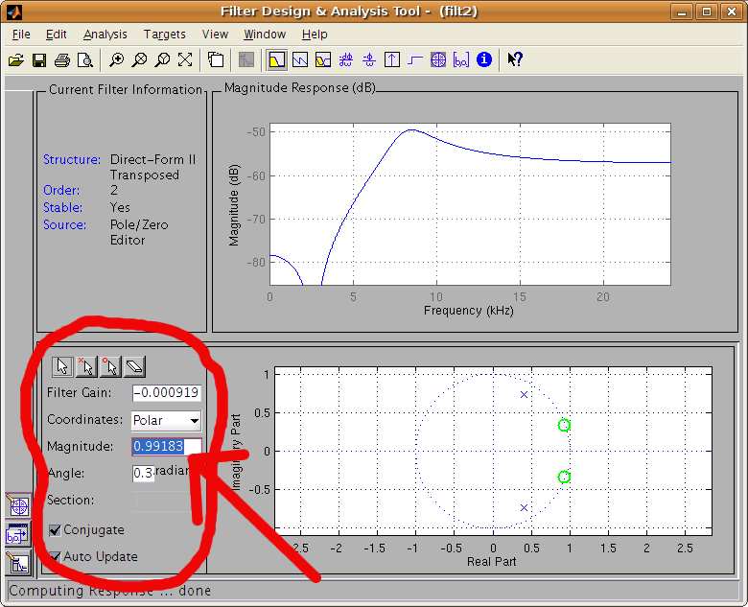Minimize the Filter Design window
Image resolution: width=748 pixels, height=607 pixels.
point(682,12)
